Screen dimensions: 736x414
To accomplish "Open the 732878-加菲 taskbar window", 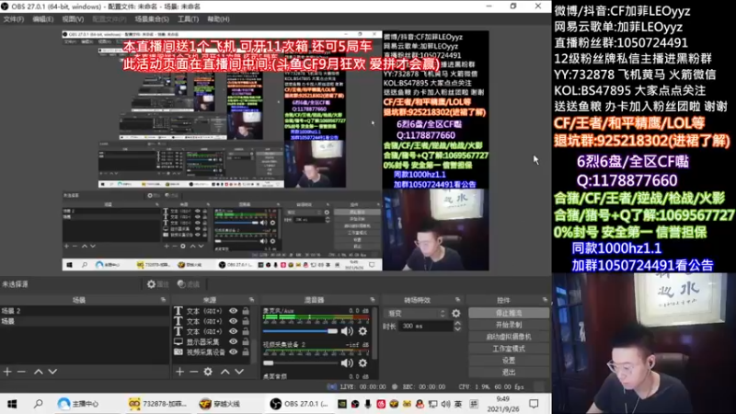I will click(157, 404).
